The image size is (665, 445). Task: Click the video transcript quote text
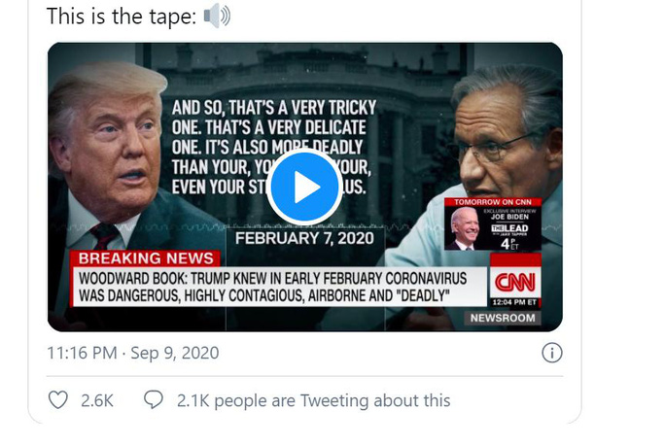point(274,147)
